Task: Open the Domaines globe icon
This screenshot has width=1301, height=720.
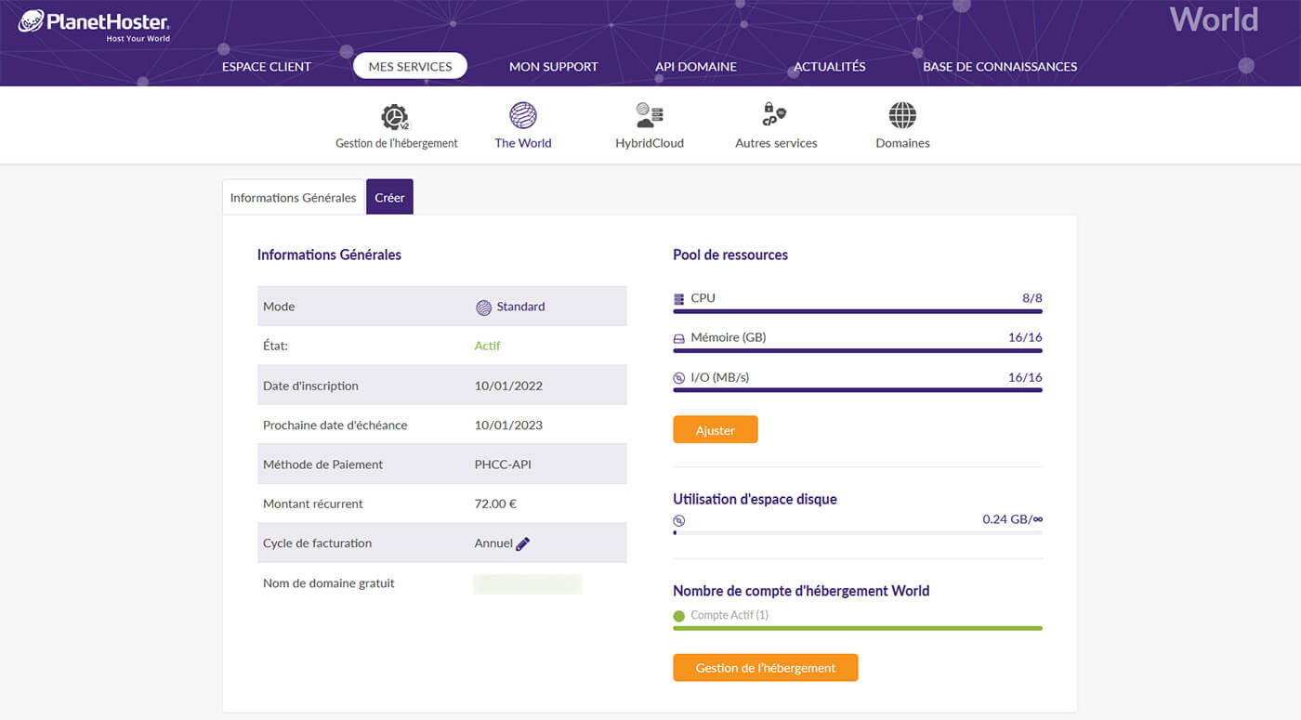Action: pyautogui.click(x=902, y=115)
